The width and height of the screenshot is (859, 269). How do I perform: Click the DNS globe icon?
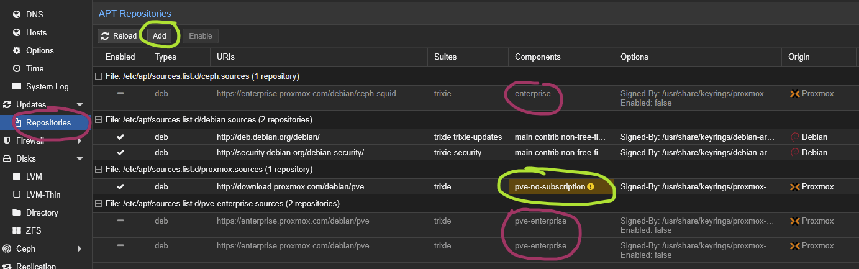17,14
